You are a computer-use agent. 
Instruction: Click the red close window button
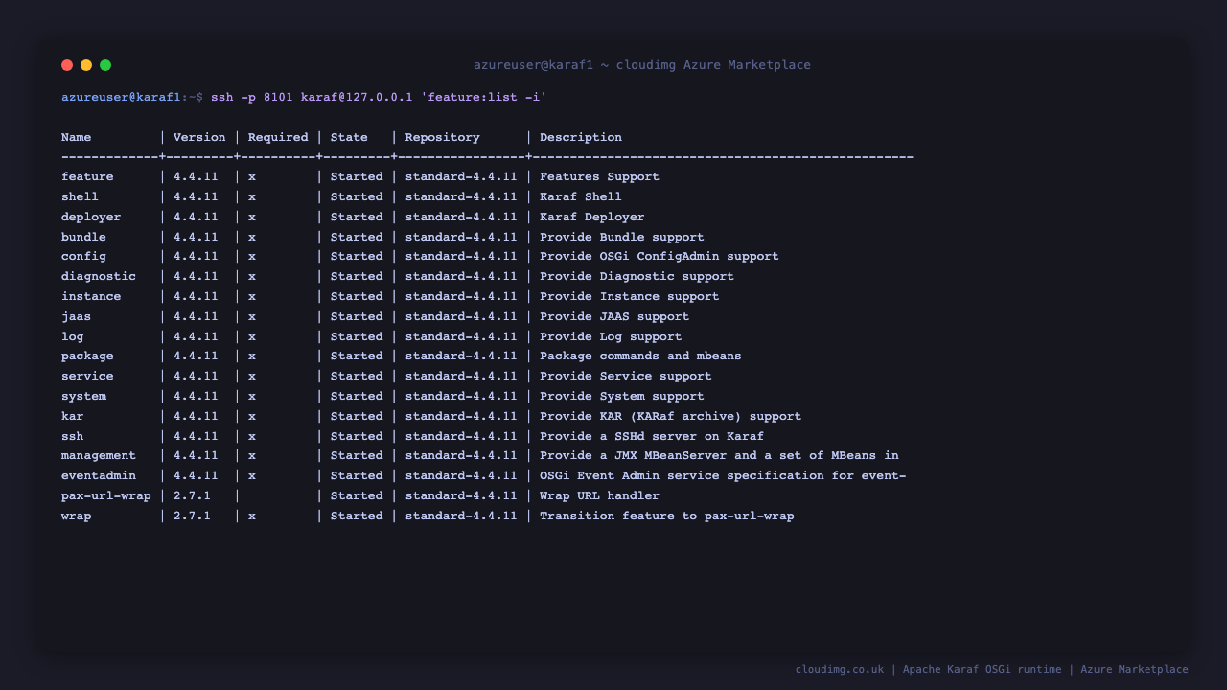pyautogui.click(x=67, y=65)
